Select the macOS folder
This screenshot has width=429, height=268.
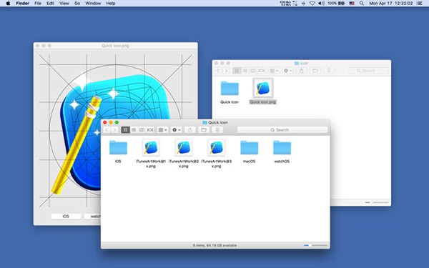(249, 152)
